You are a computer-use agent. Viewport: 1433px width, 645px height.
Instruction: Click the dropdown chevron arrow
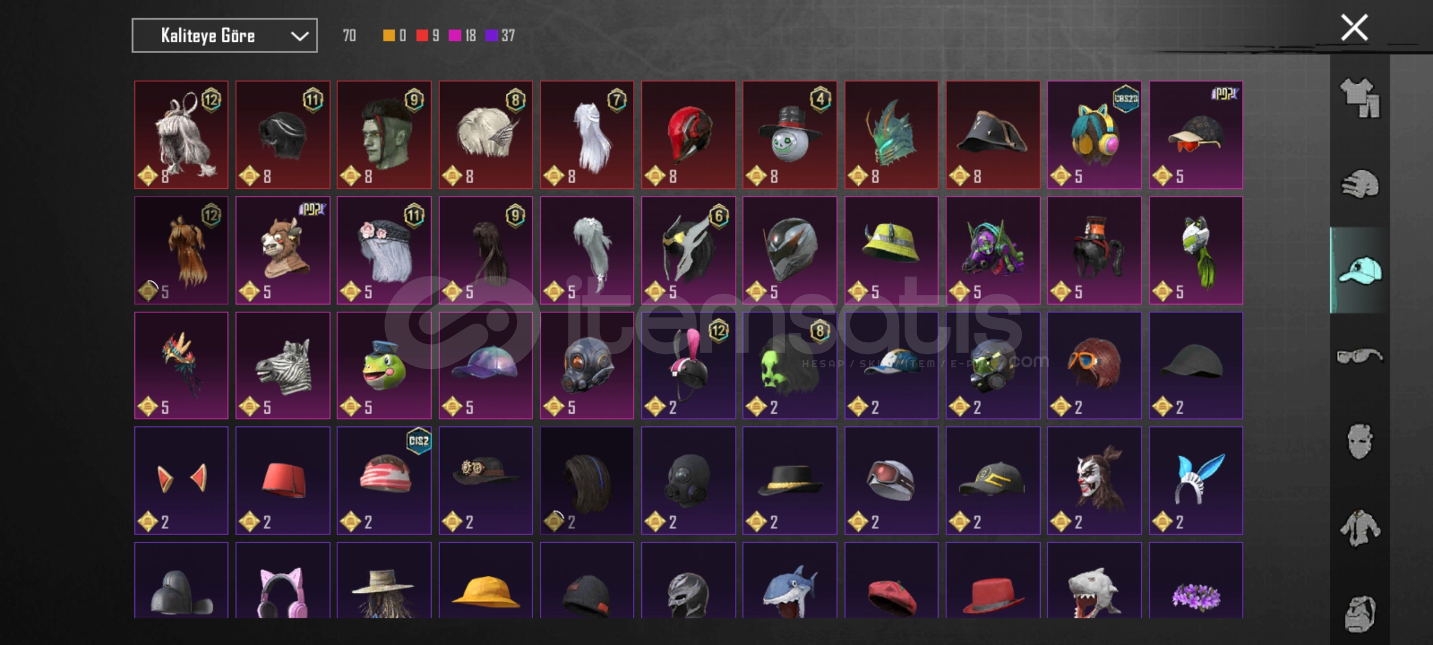(299, 36)
